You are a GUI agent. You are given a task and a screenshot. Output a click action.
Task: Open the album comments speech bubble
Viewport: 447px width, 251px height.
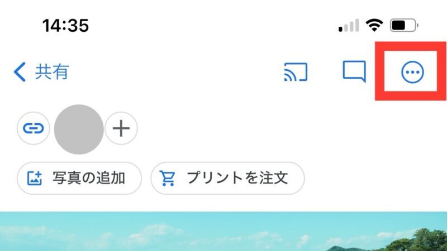[354, 71]
